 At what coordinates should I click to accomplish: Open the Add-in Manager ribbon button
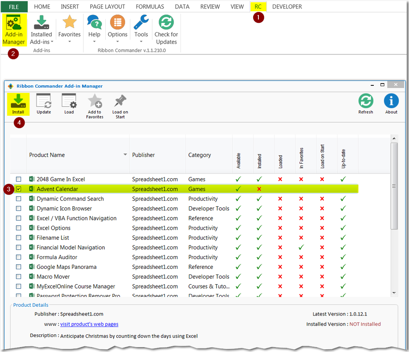click(14, 30)
